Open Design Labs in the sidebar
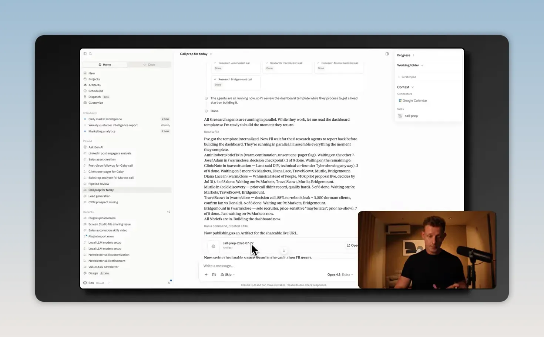Image resolution: width=544 pixels, height=337 pixels. pos(96,273)
